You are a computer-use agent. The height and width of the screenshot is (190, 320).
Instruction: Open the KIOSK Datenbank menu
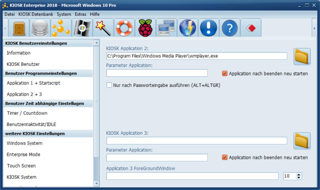(x=36, y=14)
